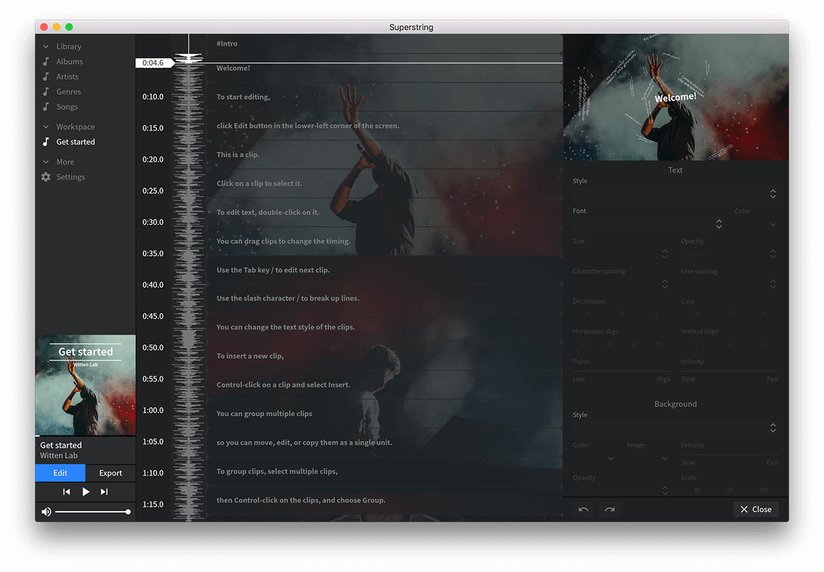This screenshot has height=572, width=824.
Task: Click the Text Velocity slider
Action: 730,371
